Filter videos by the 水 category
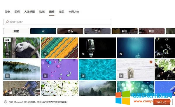Screen dimensions: 175x107 [43, 31]
